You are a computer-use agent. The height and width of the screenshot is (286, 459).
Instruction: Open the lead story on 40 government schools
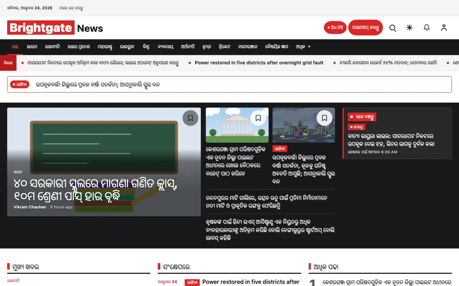[96, 190]
